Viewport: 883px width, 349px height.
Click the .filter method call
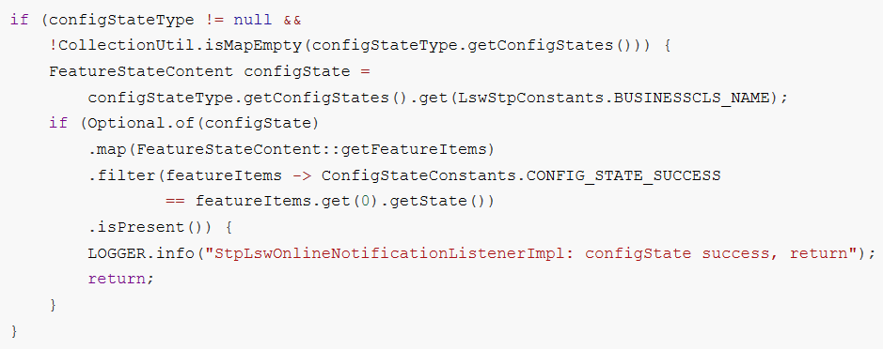pos(122,175)
